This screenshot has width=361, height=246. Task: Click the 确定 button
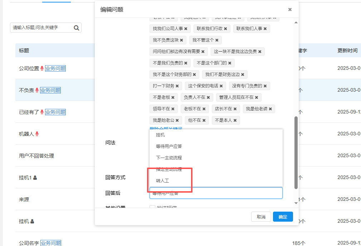[x=283, y=217]
